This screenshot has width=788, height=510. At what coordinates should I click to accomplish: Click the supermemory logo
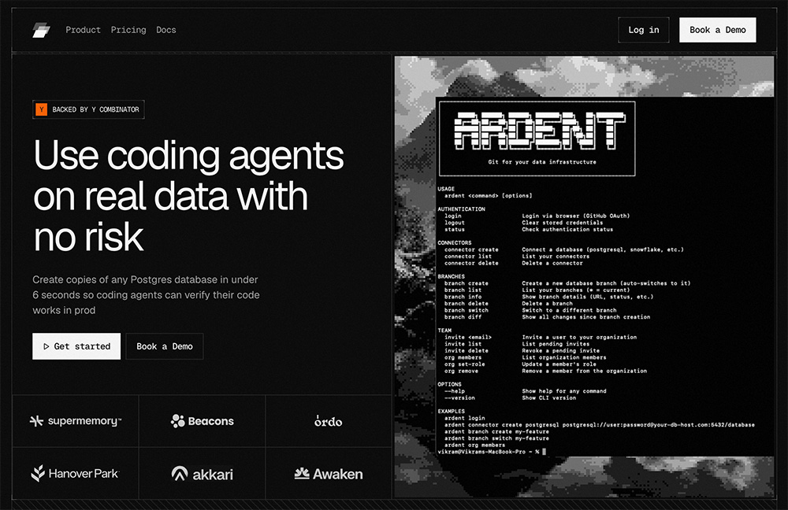click(x=76, y=420)
